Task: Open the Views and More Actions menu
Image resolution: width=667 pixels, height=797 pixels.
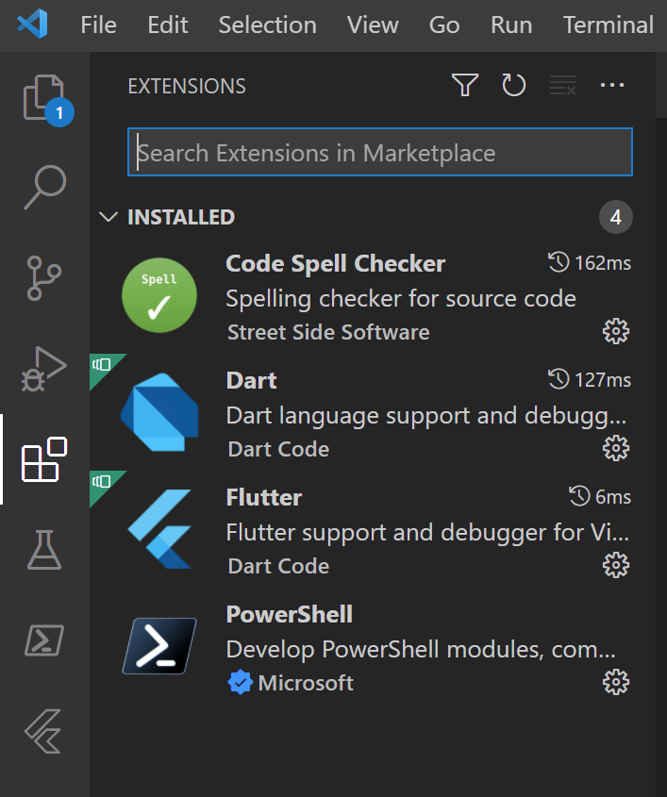Action: click(612, 85)
